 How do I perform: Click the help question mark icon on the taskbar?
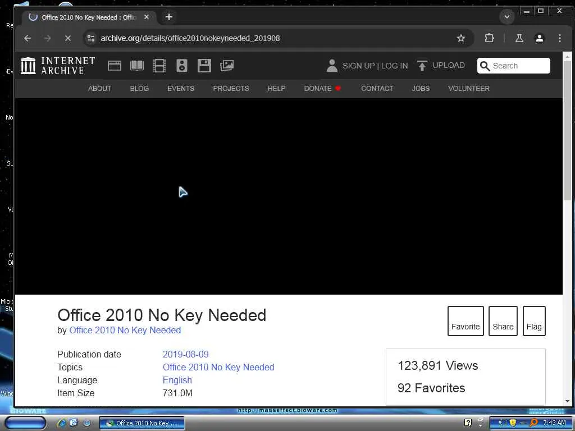(468, 423)
